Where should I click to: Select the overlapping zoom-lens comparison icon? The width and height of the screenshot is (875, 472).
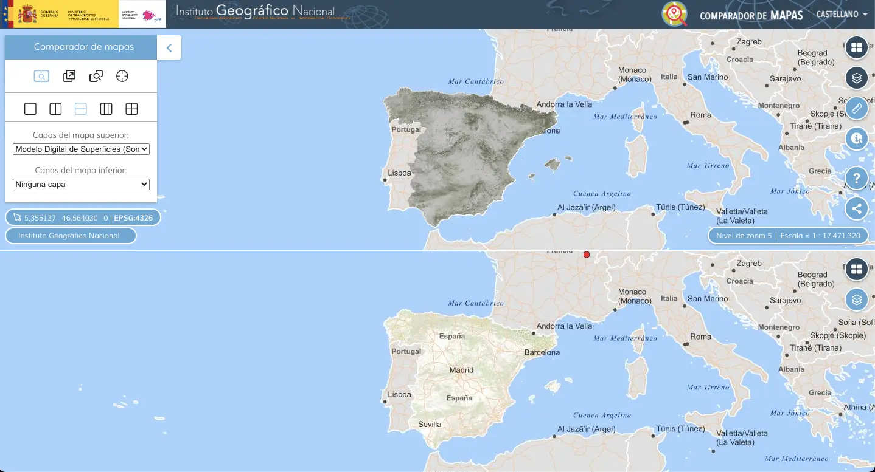coord(96,76)
